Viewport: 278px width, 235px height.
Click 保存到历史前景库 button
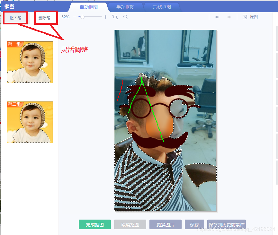click(x=226, y=224)
